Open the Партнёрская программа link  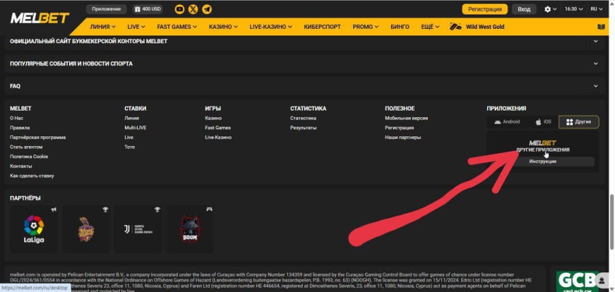(38, 138)
